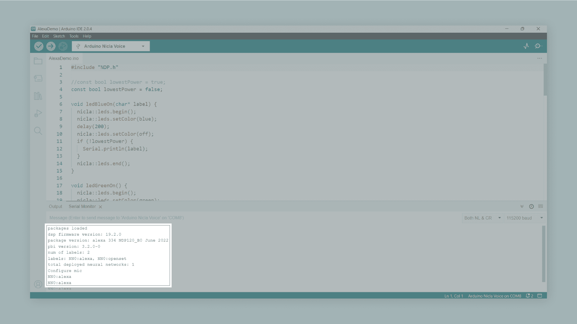Toggle the timestamp clock icon
577x324 pixels.
click(x=531, y=206)
